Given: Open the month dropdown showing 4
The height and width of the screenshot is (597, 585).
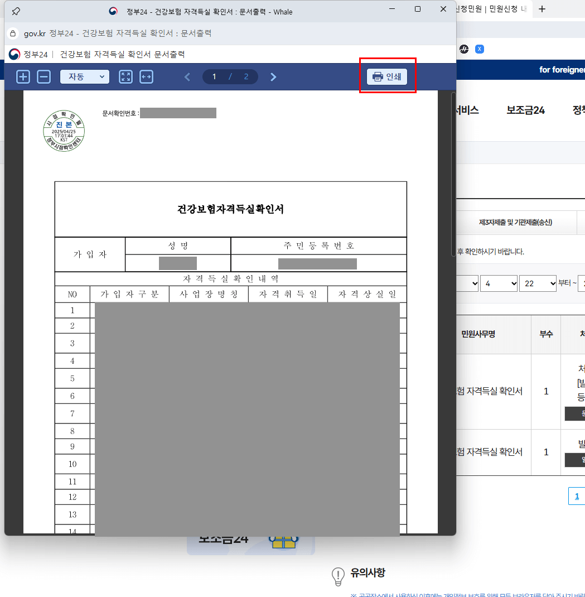Looking at the screenshot, I should click(499, 283).
